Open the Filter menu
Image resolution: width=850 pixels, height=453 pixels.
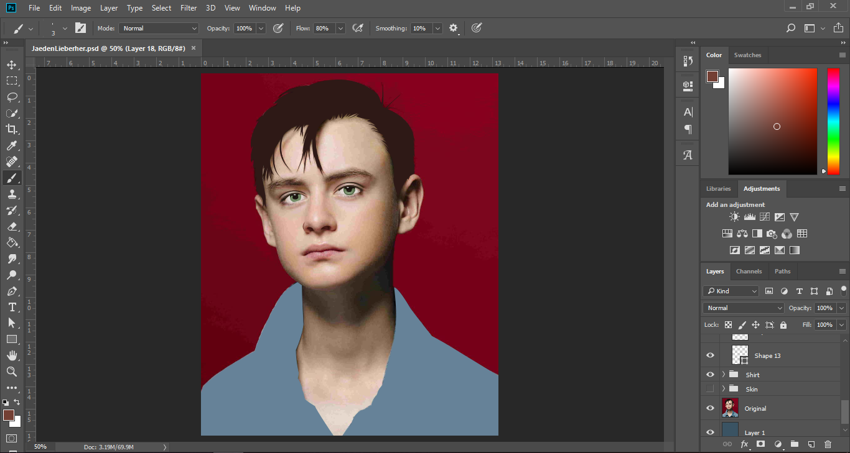point(189,8)
